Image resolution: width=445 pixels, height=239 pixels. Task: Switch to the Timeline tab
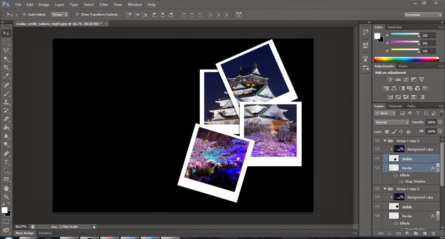click(x=45, y=233)
